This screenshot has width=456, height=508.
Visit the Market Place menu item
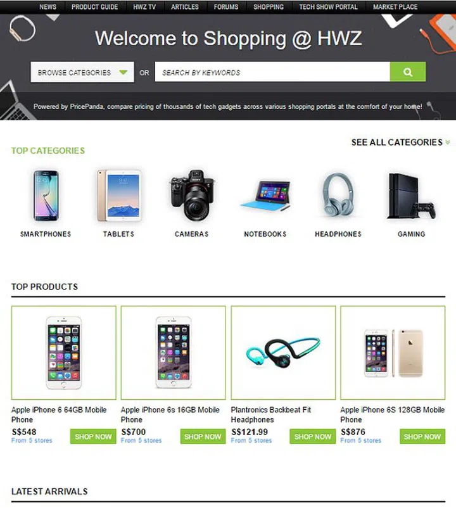[395, 7]
